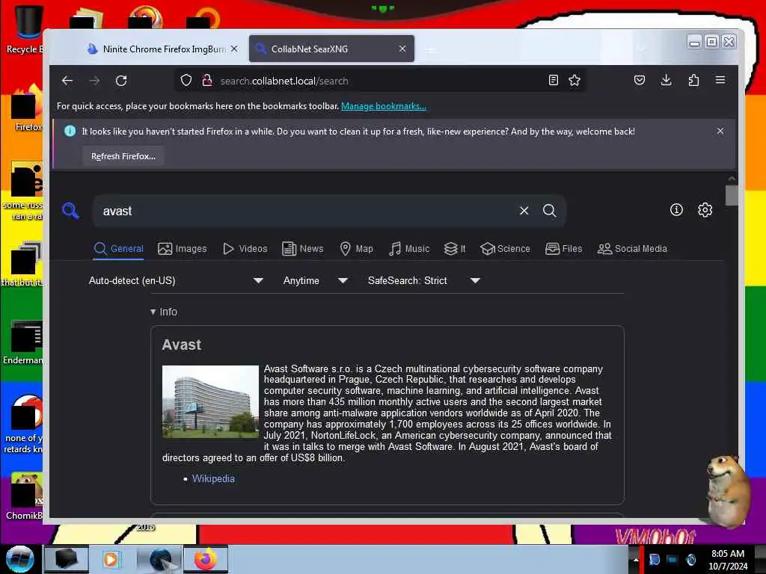Viewport: 766px width, 574px height.
Task: Reload the current page
Action: pos(121,81)
